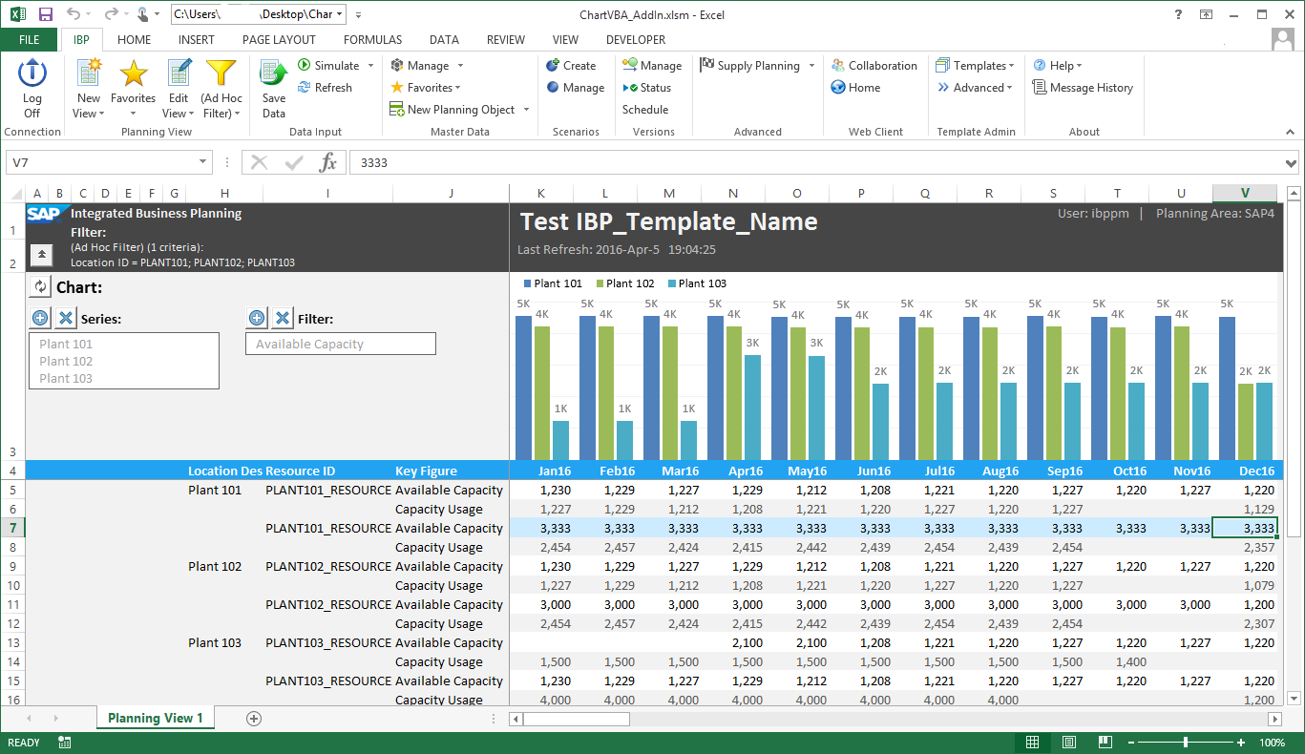The width and height of the screenshot is (1305, 754).
Task: Add a series with the plus icon
Action: (x=40, y=319)
